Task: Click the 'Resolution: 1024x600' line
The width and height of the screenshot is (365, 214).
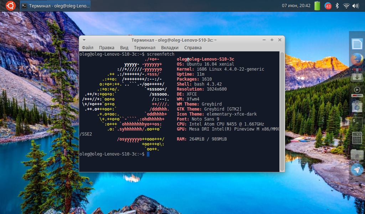Action: pyautogui.click(x=202, y=89)
